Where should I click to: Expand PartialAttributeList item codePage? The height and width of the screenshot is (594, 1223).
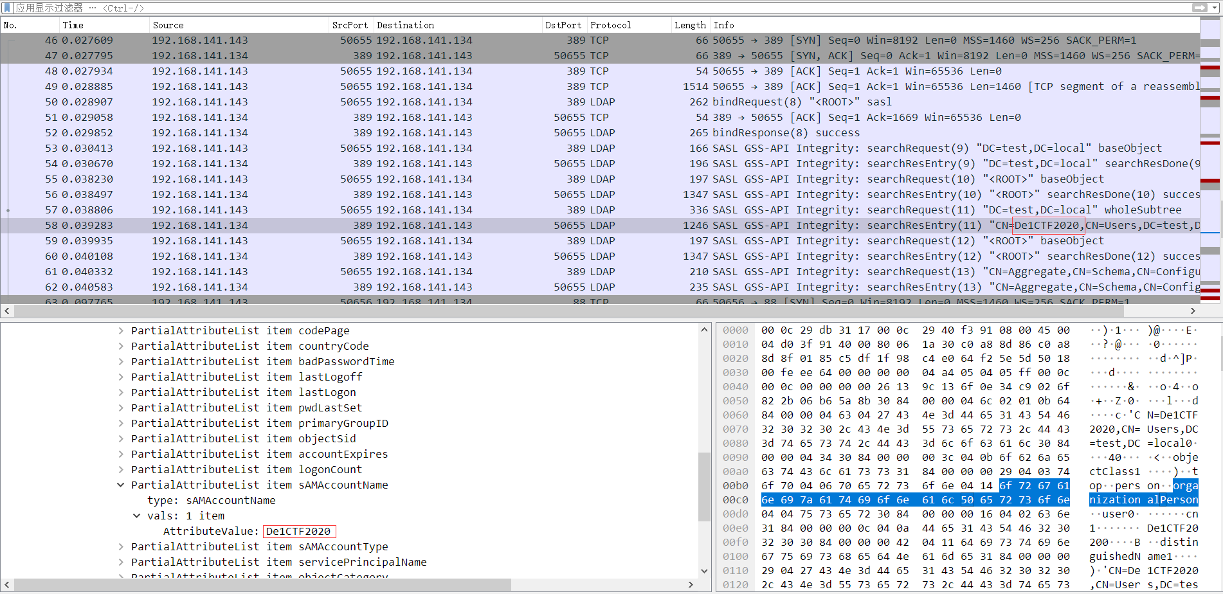[121, 330]
